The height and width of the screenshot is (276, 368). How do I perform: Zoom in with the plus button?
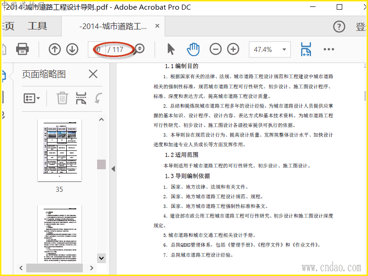click(233, 49)
